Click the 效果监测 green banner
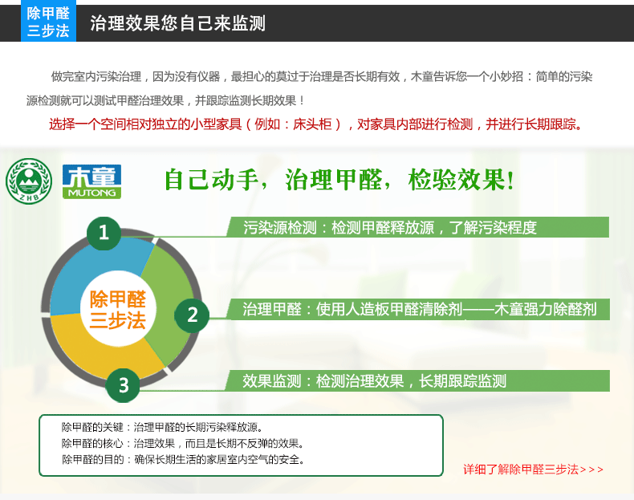This screenshot has height=500, width=634. tap(417, 380)
